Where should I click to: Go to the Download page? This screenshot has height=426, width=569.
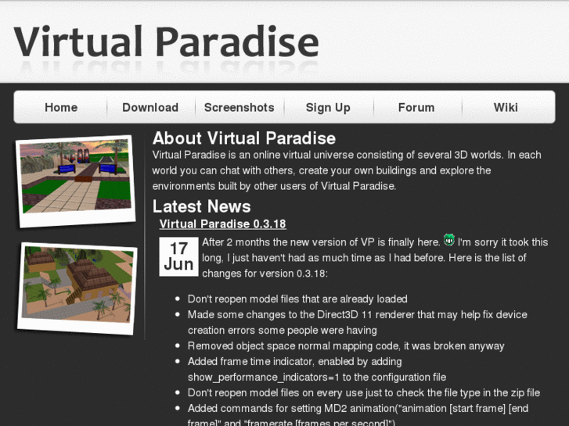[150, 107]
